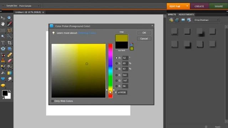This screenshot has width=228, height=128.
Task: Reset to default colors icon
Action: pos(3,98)
